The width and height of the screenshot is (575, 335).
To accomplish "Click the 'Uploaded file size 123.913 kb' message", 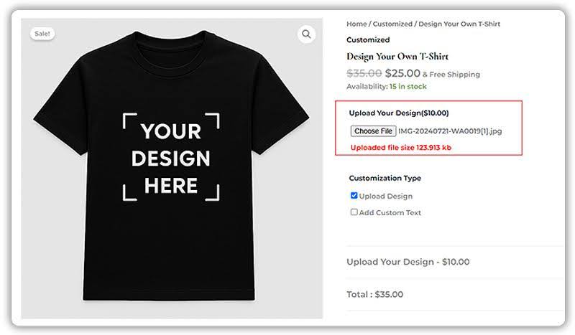I will coord(400,148).
